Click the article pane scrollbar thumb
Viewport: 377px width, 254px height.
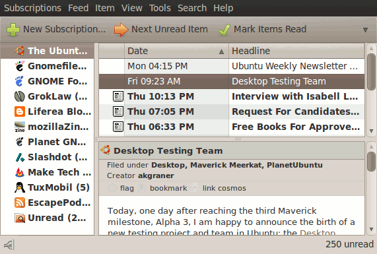372,162
